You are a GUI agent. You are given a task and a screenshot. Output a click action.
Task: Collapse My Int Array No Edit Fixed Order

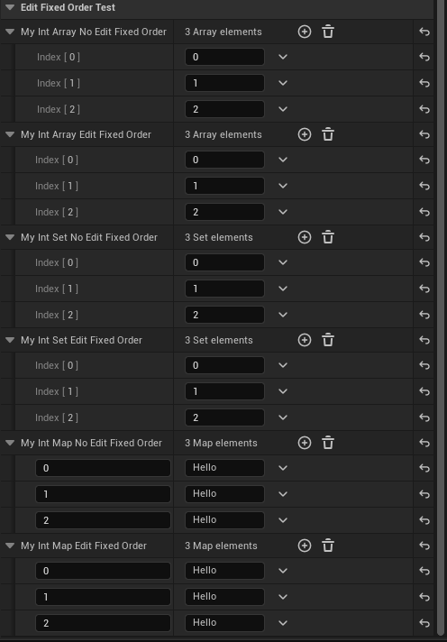pos(10,32)
